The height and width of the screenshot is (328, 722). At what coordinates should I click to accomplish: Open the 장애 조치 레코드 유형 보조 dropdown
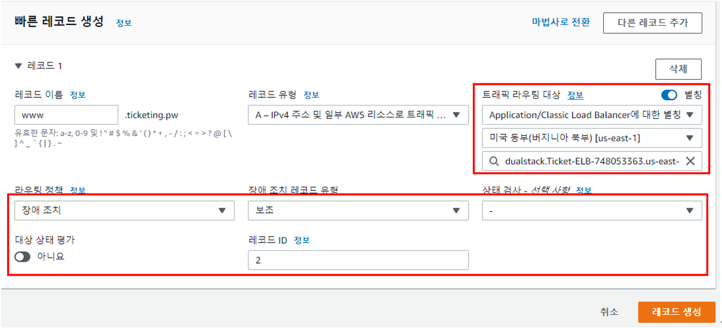[x=358, y=210]
